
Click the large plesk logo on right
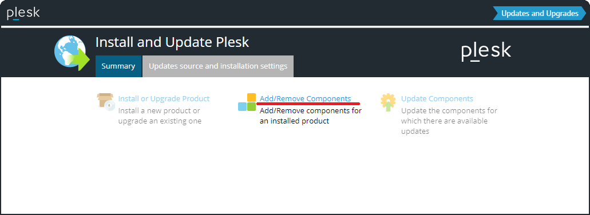[x=486, y=52]
